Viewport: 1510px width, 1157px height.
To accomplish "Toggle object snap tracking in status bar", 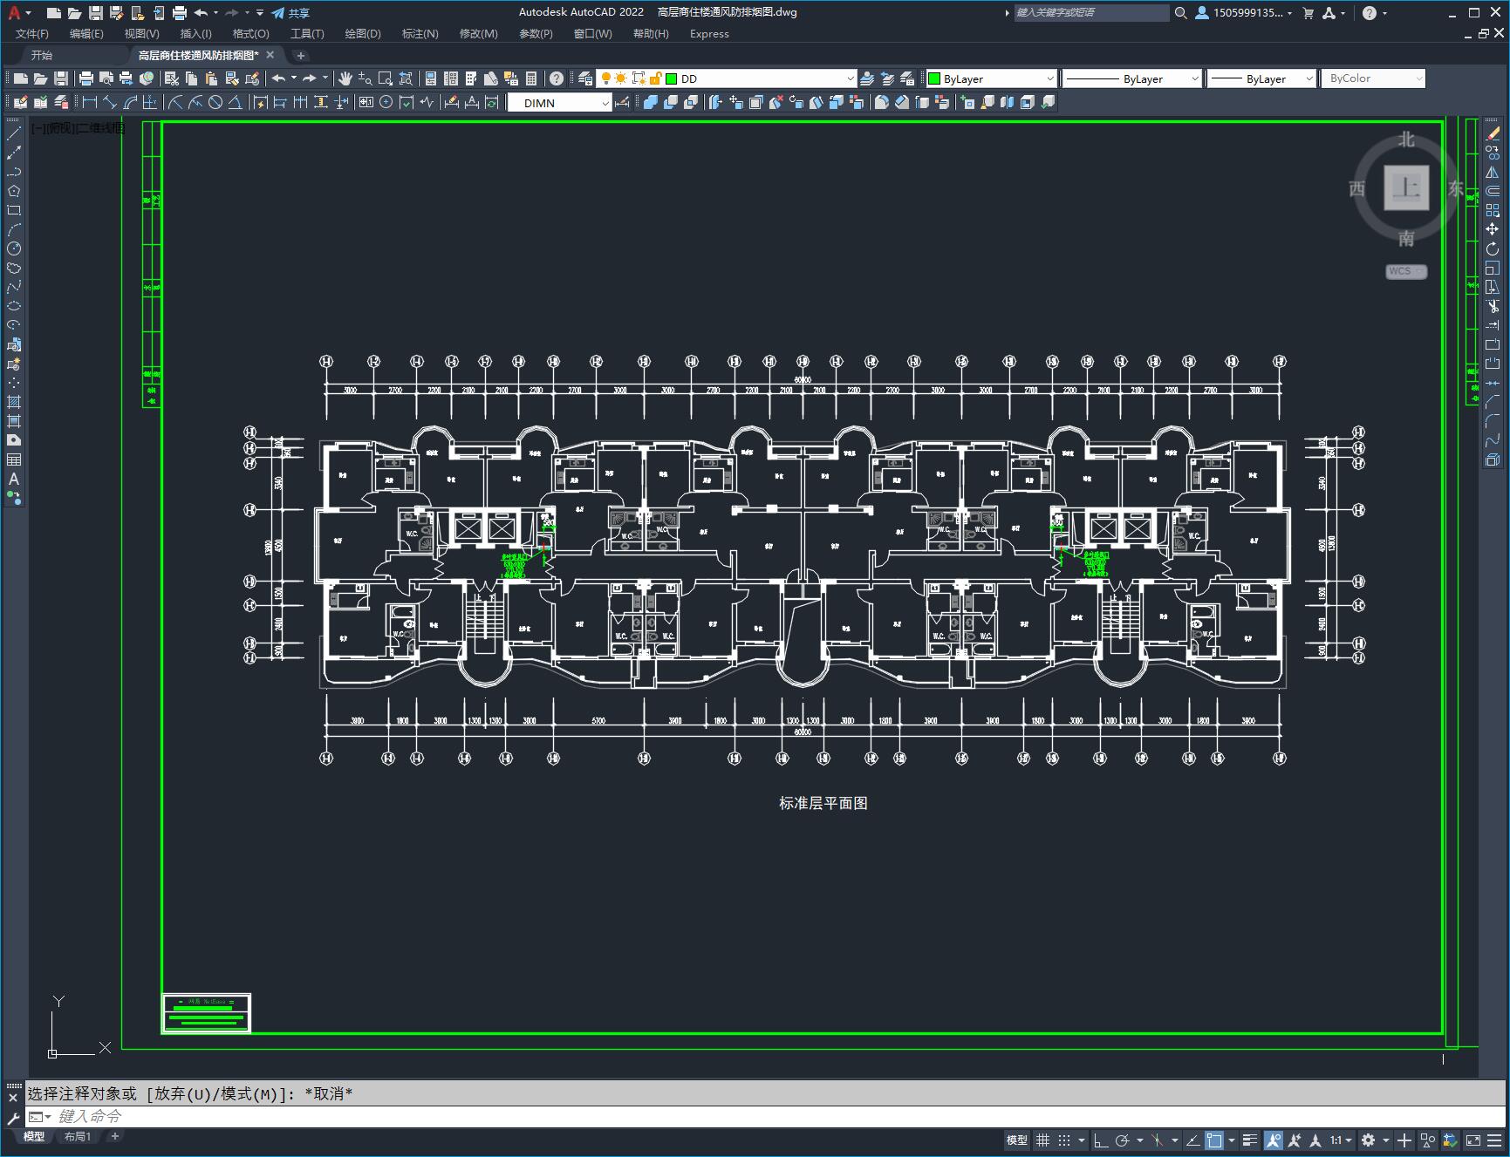I will (1193, 1140).
